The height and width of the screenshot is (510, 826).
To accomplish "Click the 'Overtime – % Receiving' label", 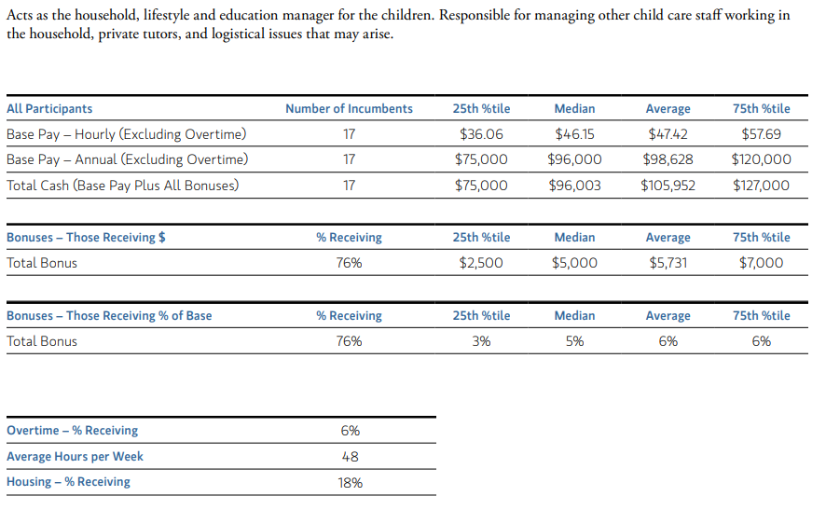I will 72,431.
